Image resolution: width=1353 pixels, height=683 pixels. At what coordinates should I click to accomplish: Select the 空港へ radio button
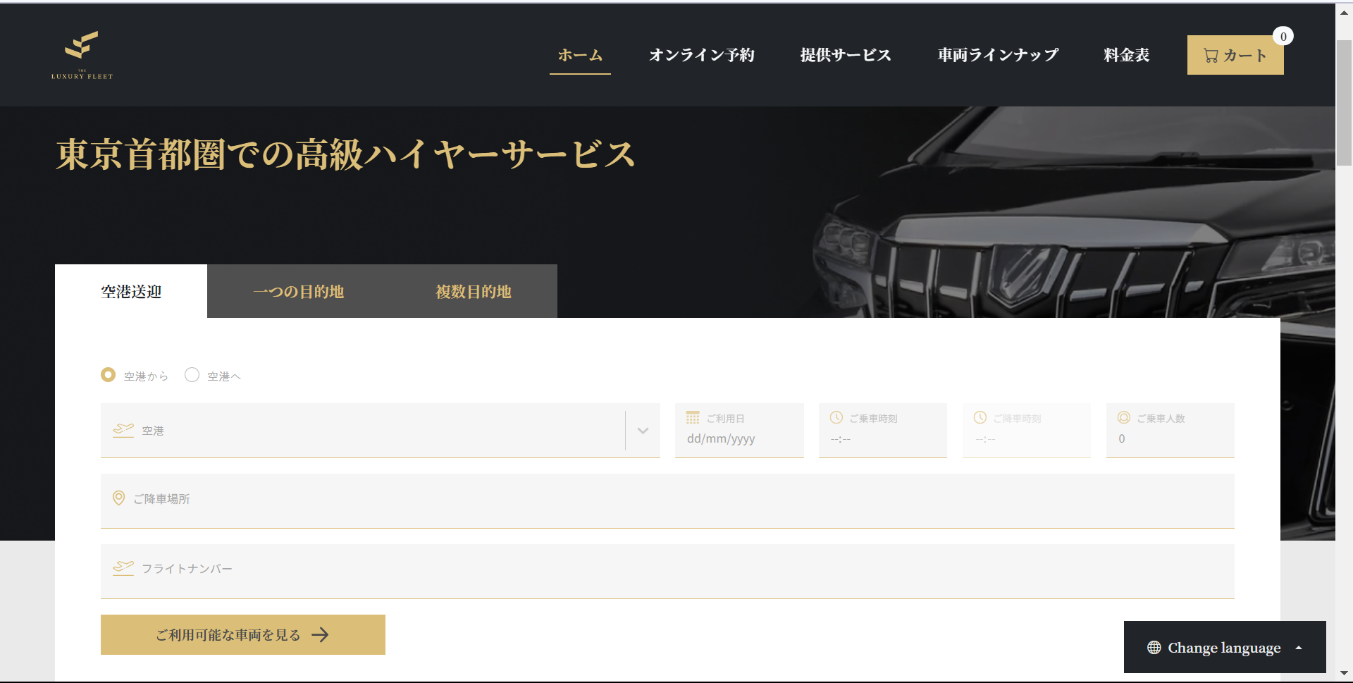tap(192, 375)
